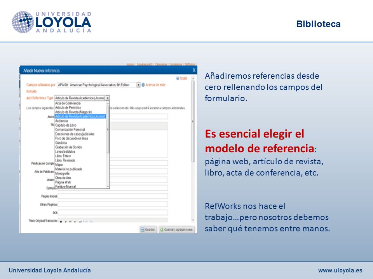This screenshot has height=279, width=373.
Task: Select Artículo de Revista Académica (Journal) option
Action: point(80,117)
